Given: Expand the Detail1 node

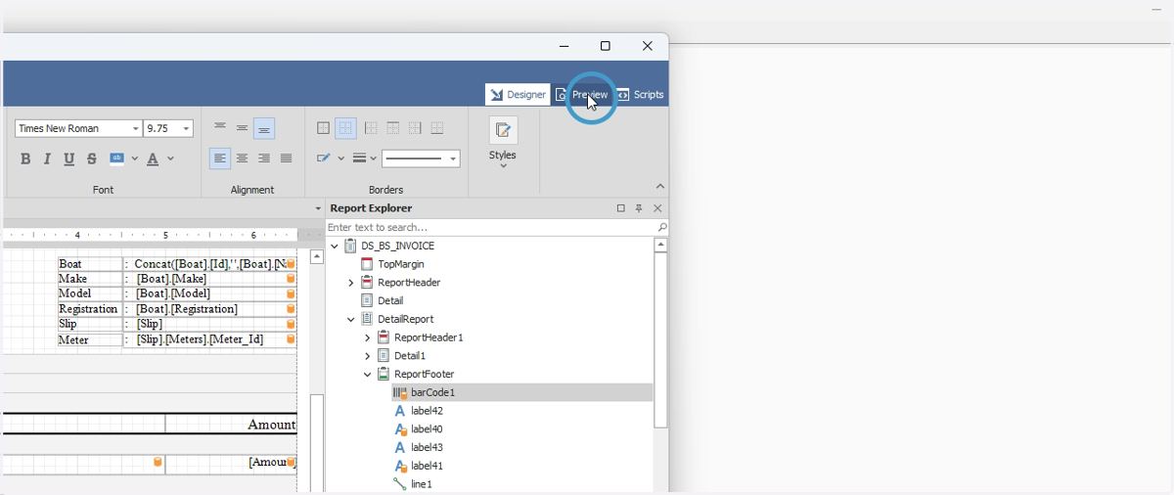Looking at the screenshot, I should point(368,356).
